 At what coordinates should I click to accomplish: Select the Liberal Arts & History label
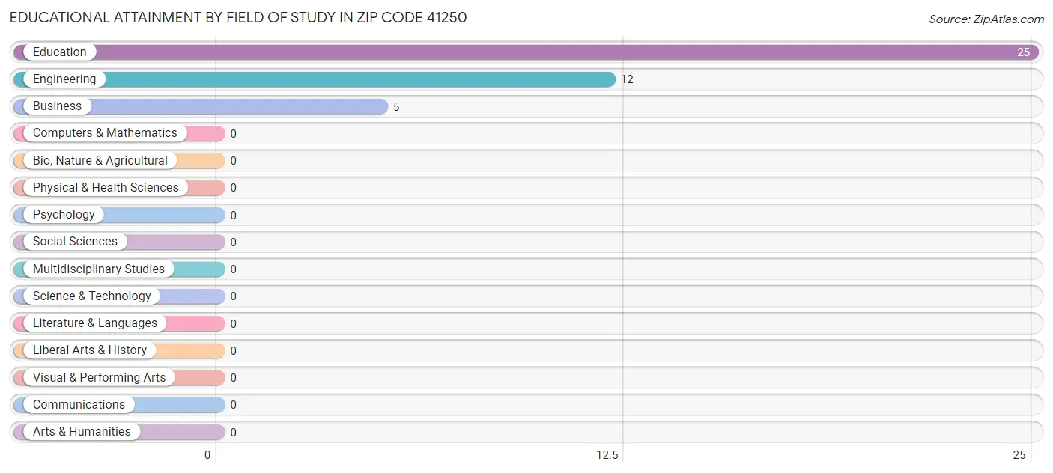coord(90,350)
